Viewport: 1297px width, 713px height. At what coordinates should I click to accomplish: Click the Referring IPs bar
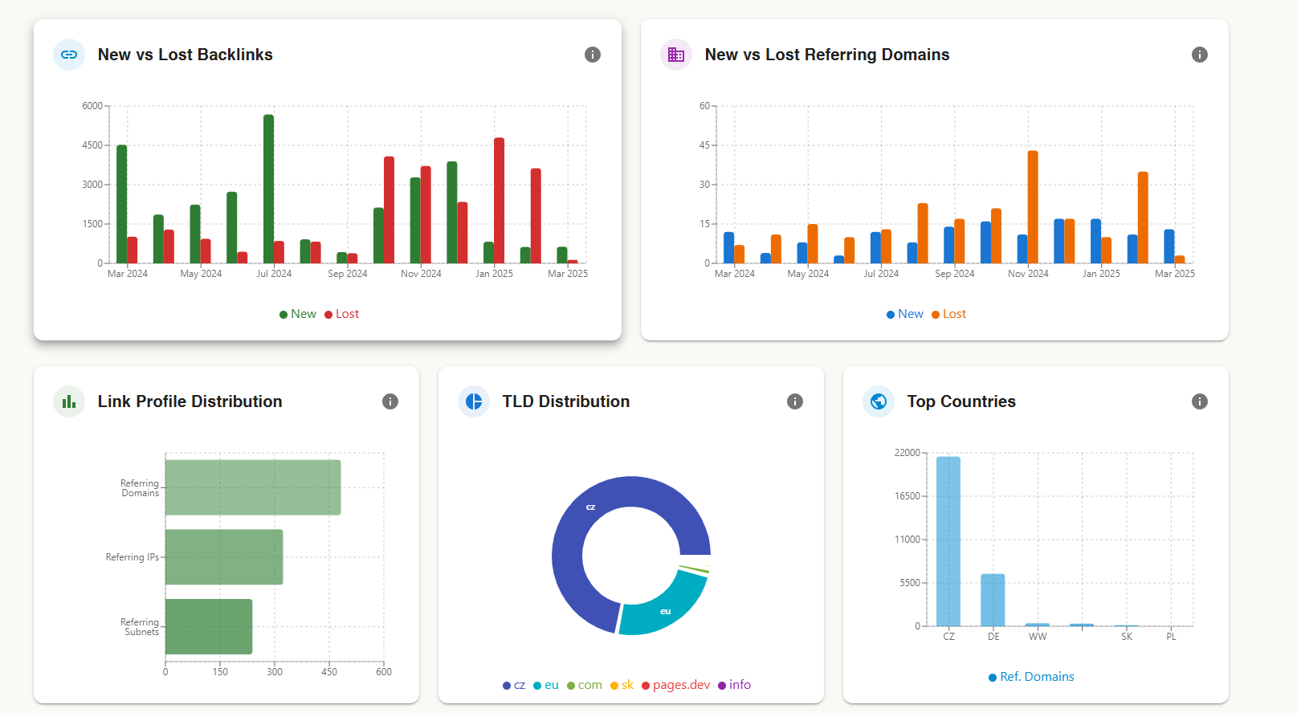click(224, 557)
